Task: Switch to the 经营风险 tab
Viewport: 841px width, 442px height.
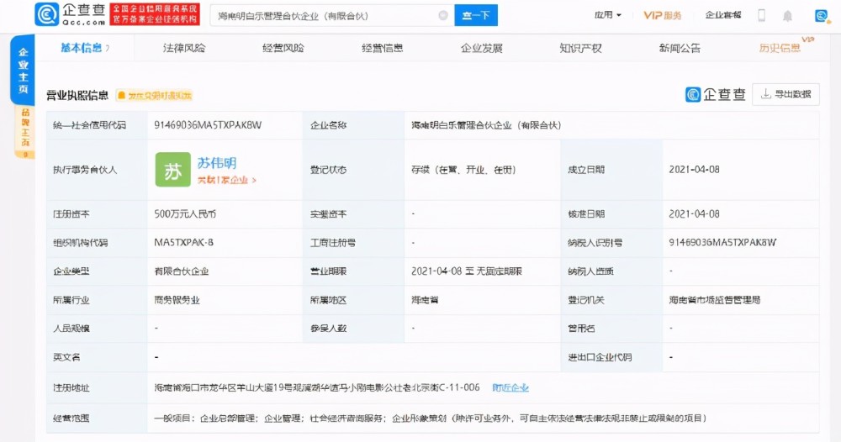Action: point(283,49)
